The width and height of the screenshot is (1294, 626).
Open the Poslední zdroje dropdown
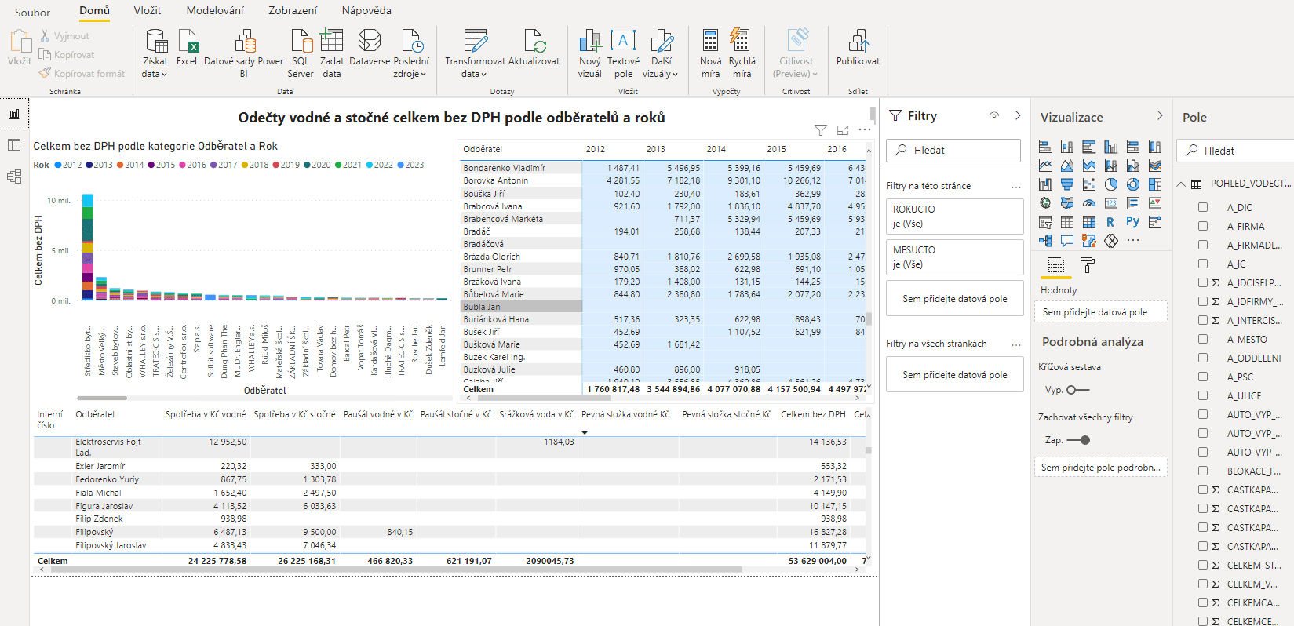pos(410,53)
